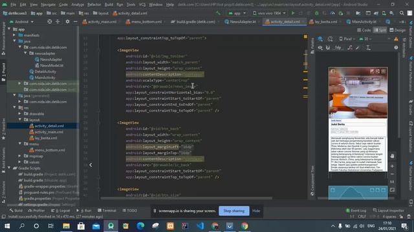
Task: Open the Terminal tool window
Action: tap(107, 211)
